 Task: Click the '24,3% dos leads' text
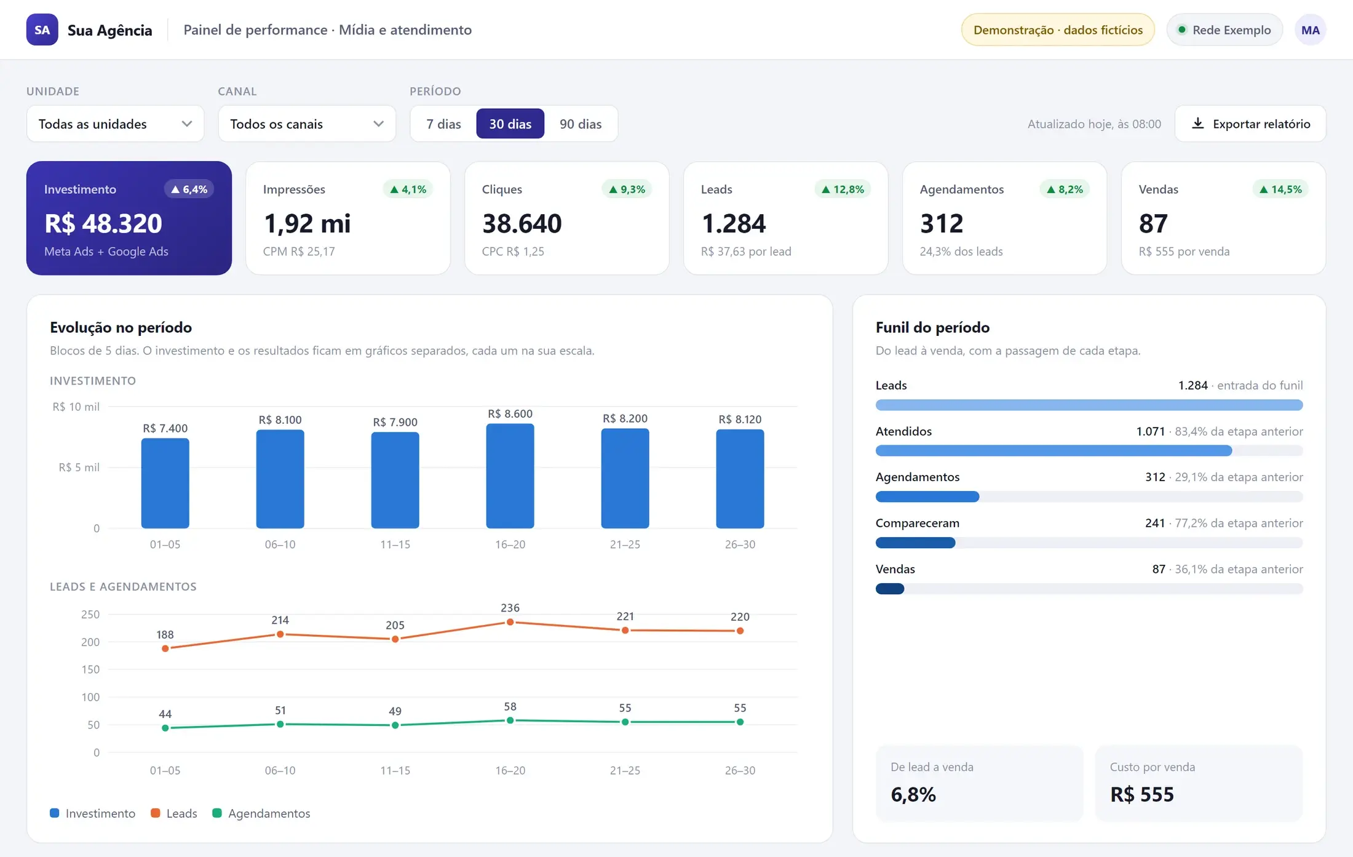coord(961,251)
